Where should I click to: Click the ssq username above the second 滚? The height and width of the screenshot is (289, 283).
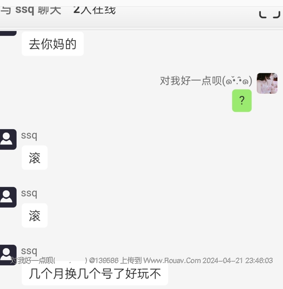coord(29,194)
